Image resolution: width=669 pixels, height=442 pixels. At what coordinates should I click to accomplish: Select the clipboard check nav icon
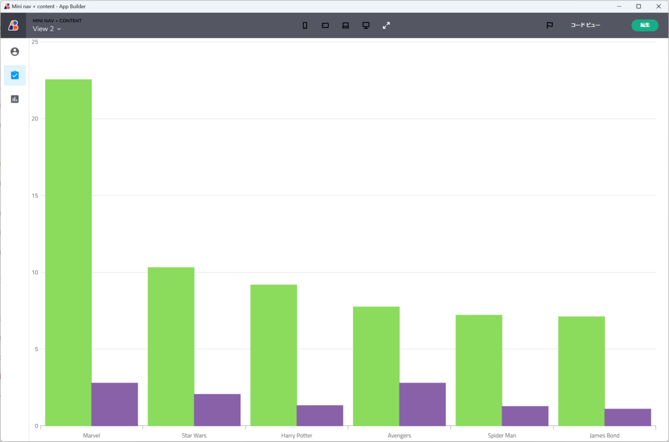click(14, 75)
